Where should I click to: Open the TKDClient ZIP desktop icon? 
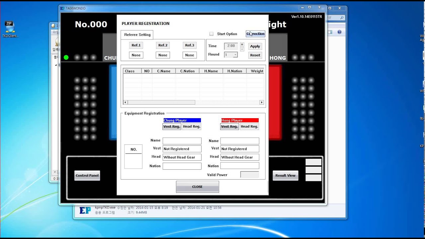point(10,29)
